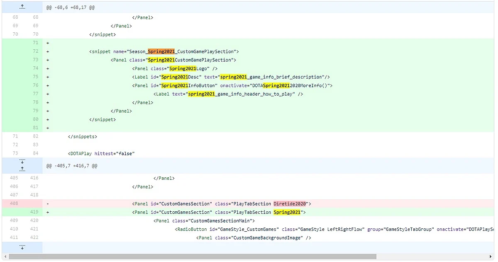Expand hidden lines above line 68
The width and height of the screenshot is (498, 262).
pyautogui.click(x=22, y=7)
